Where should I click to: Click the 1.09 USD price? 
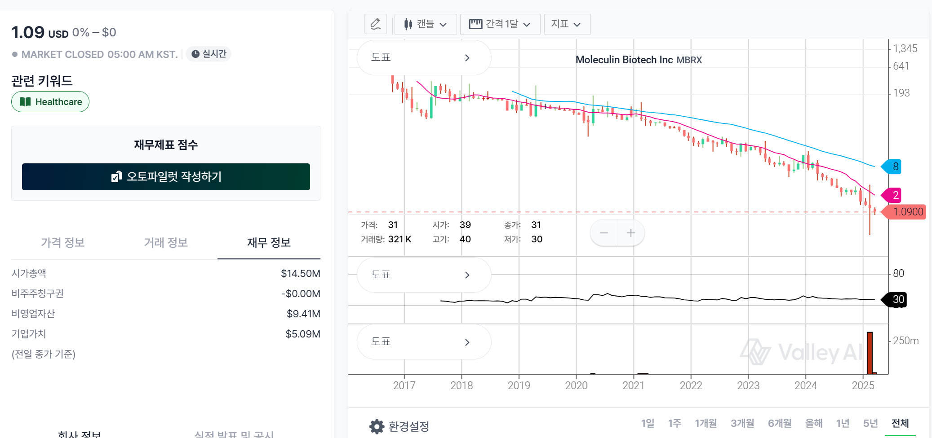pos(40,32)
